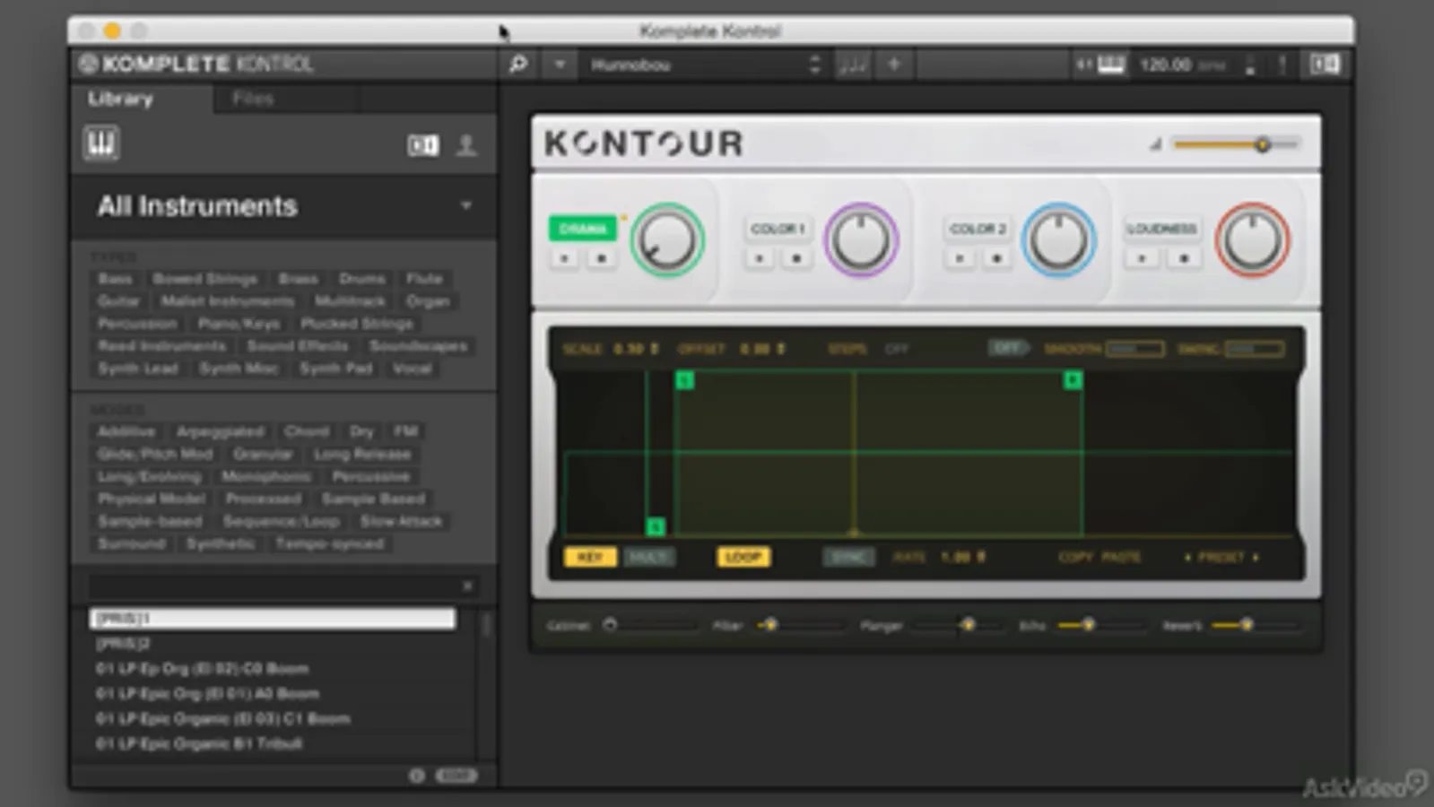This screenshot has height=807, width=1434.
Task: Click the magnifier browser icon in header
Action: point(518,65)
